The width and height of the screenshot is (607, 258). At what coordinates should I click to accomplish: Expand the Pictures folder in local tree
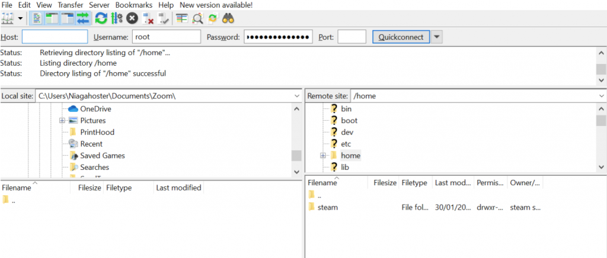coord(62,121)
